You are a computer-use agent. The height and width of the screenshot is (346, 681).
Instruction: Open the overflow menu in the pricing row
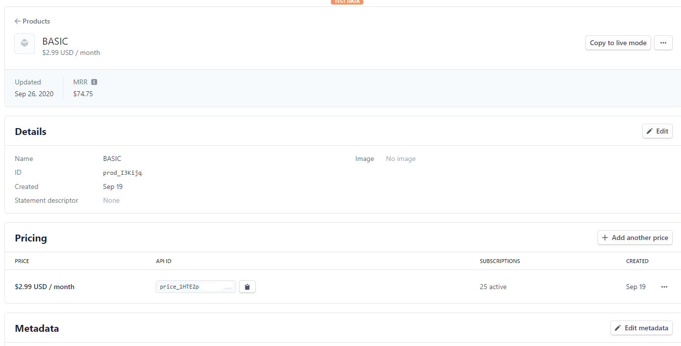[x=664, y=287]
